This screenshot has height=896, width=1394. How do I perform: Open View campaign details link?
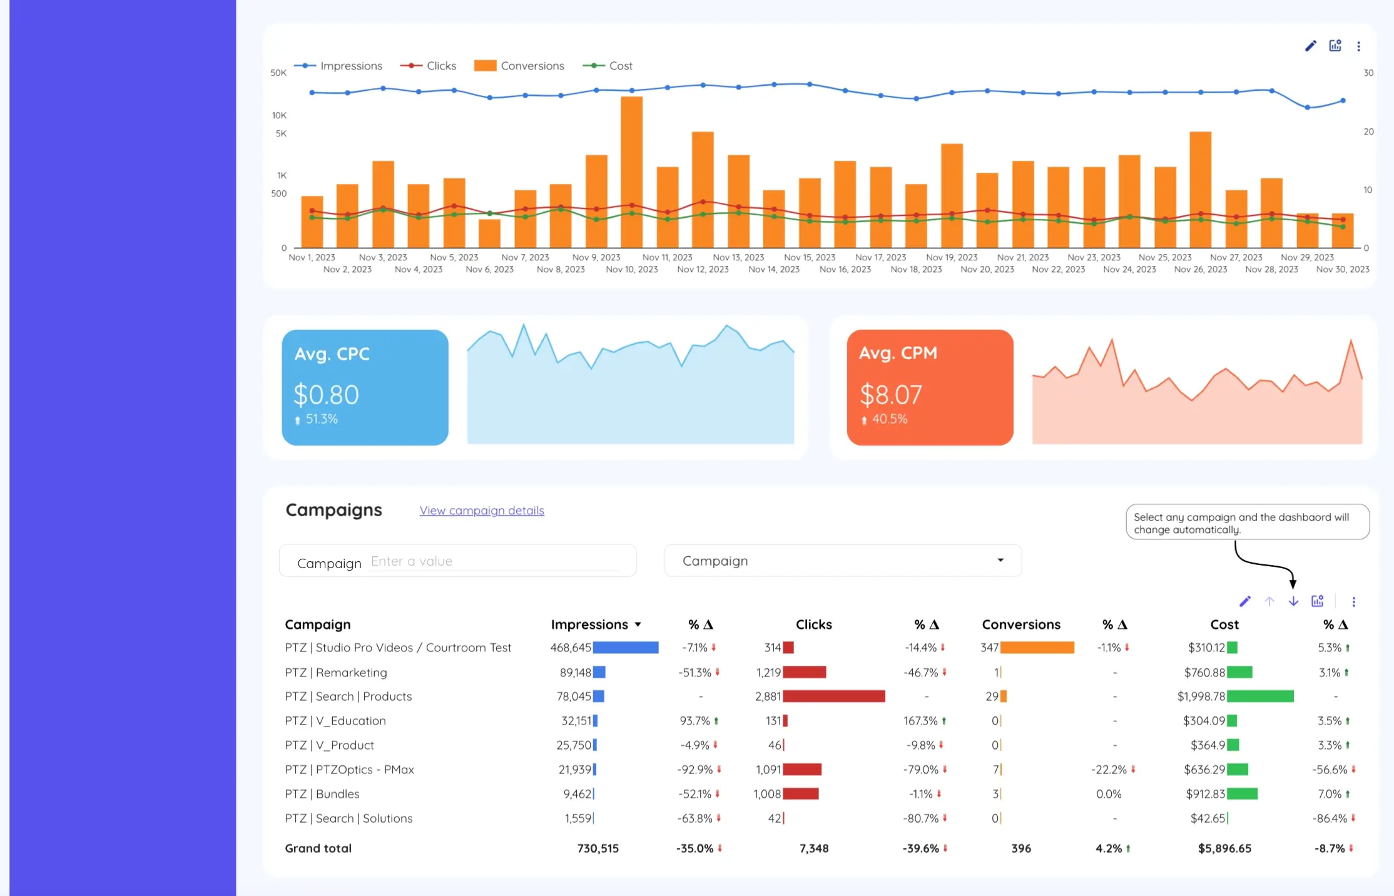(x=482, y=511)
